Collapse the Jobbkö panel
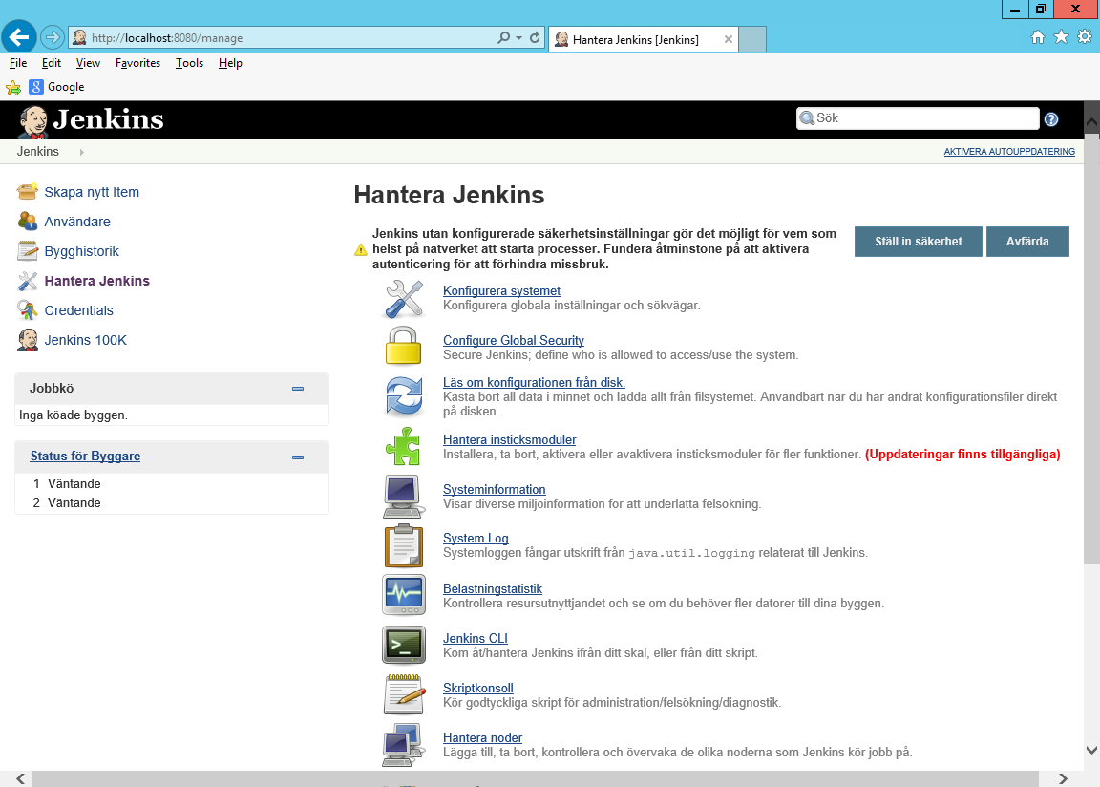The width and height of the screenshot is (1100, 787). pos(298,388)
